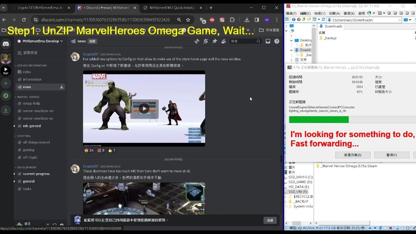Open pinned messages pin icon in Discord

[x=214, y=41]
